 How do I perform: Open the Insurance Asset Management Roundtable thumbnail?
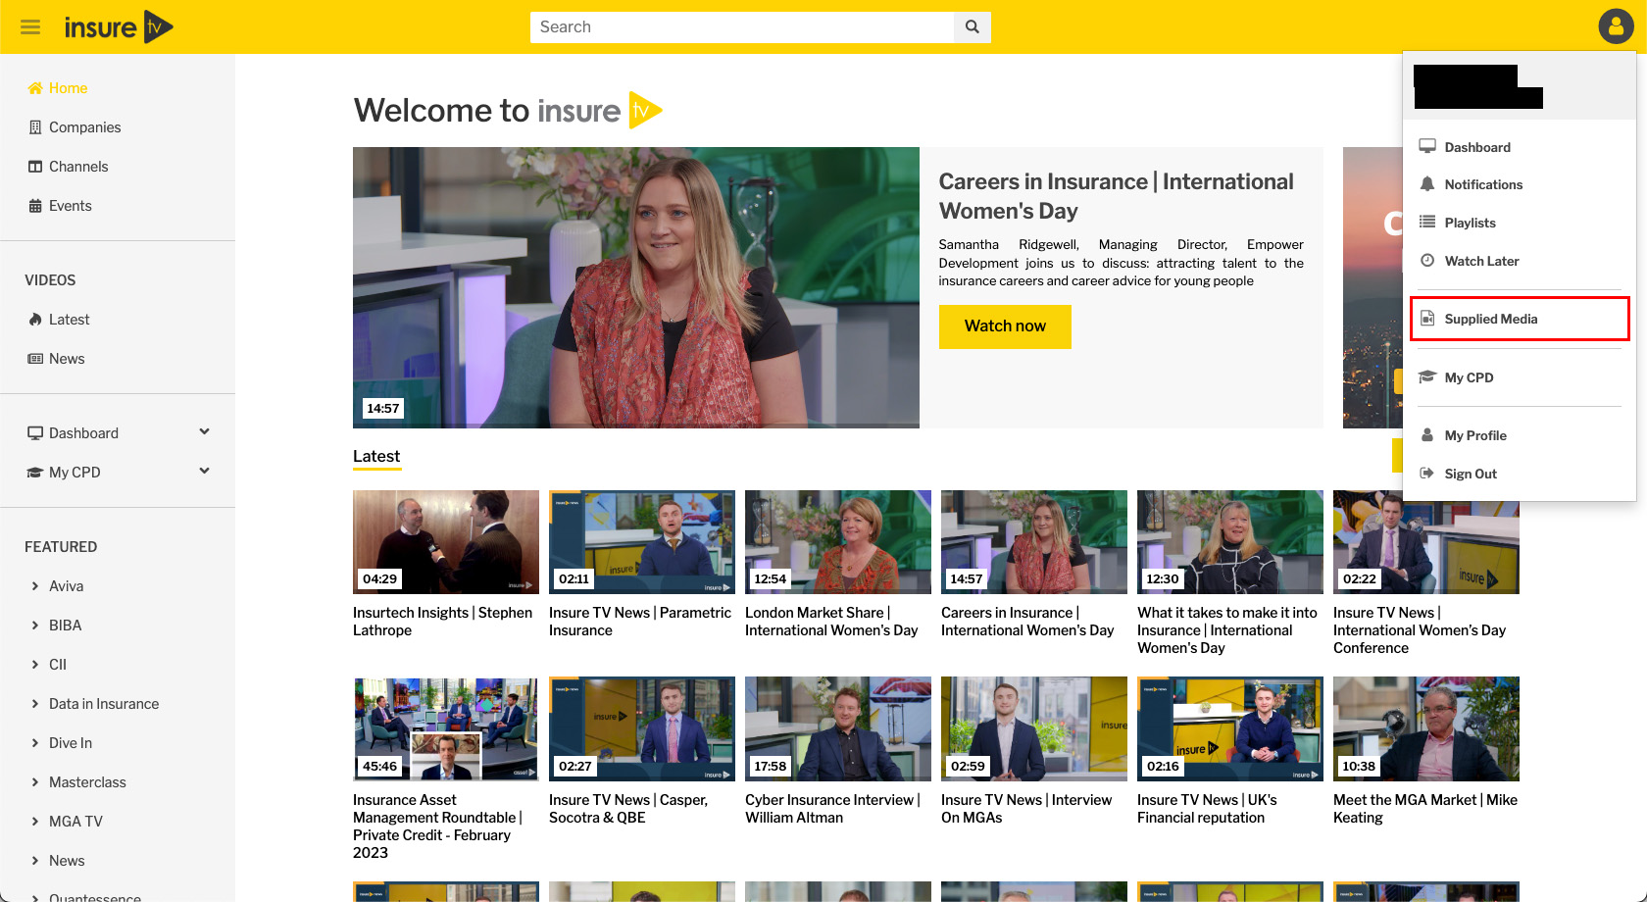tap(446, 728)
